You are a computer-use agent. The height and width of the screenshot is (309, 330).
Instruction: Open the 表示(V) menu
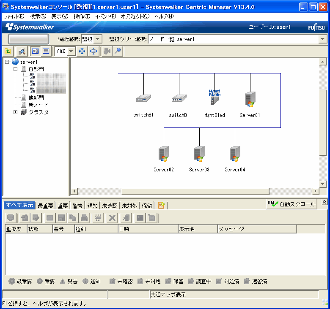point(60,16)
